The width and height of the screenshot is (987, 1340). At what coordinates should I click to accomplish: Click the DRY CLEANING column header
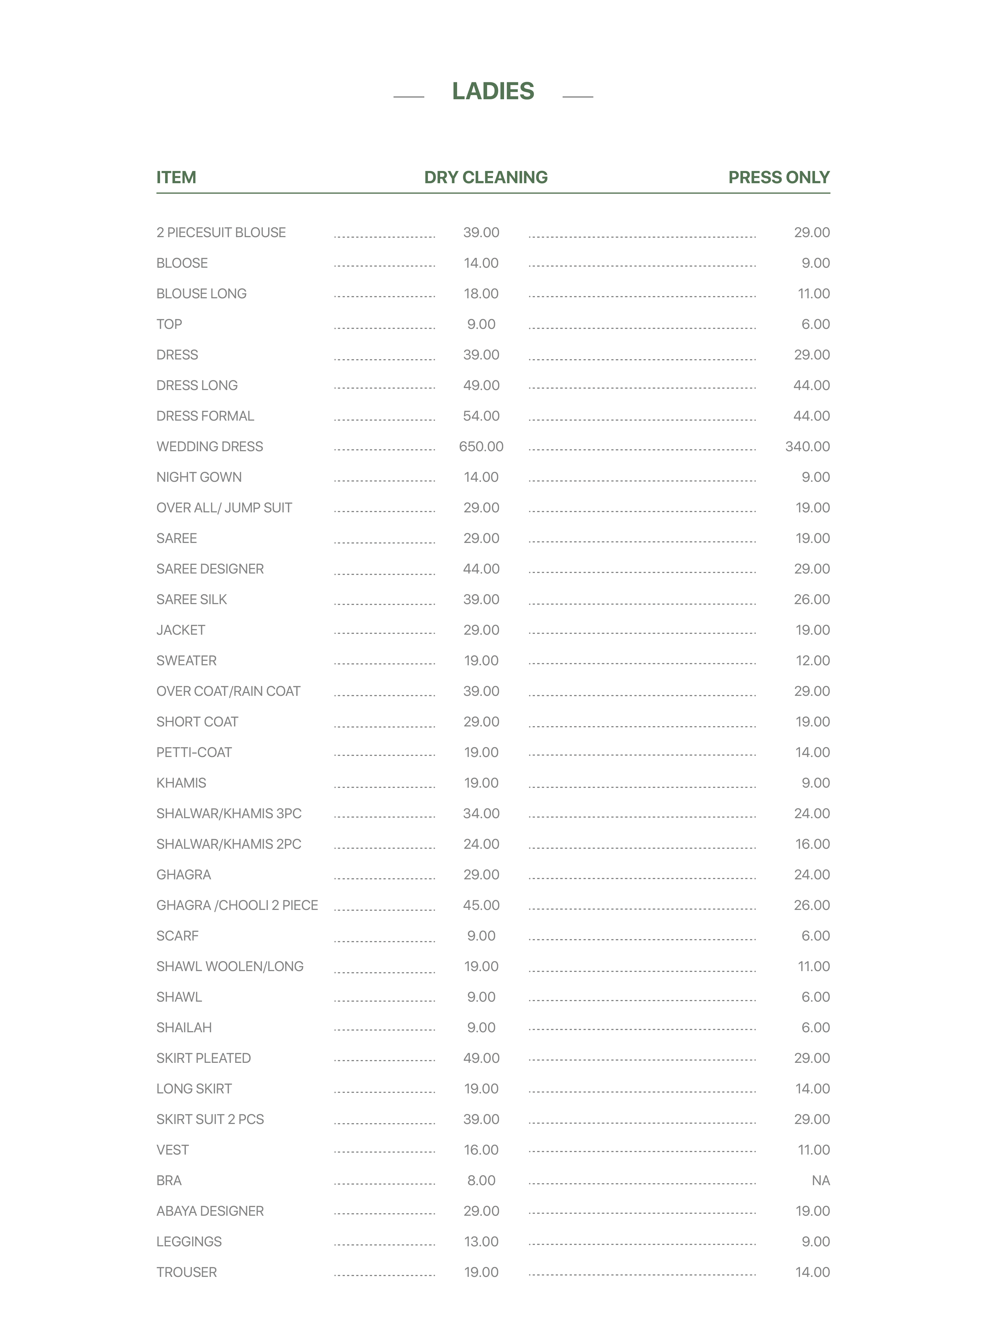point(486,178)
